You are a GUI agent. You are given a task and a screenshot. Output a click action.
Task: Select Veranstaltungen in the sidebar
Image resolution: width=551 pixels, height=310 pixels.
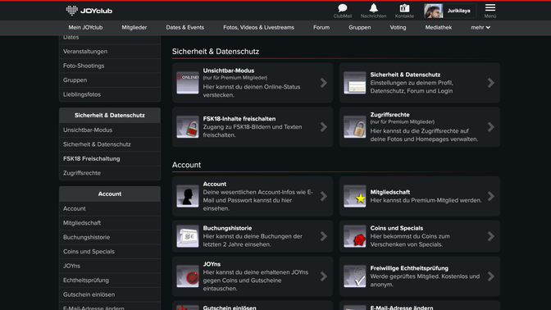click(110, 52)
